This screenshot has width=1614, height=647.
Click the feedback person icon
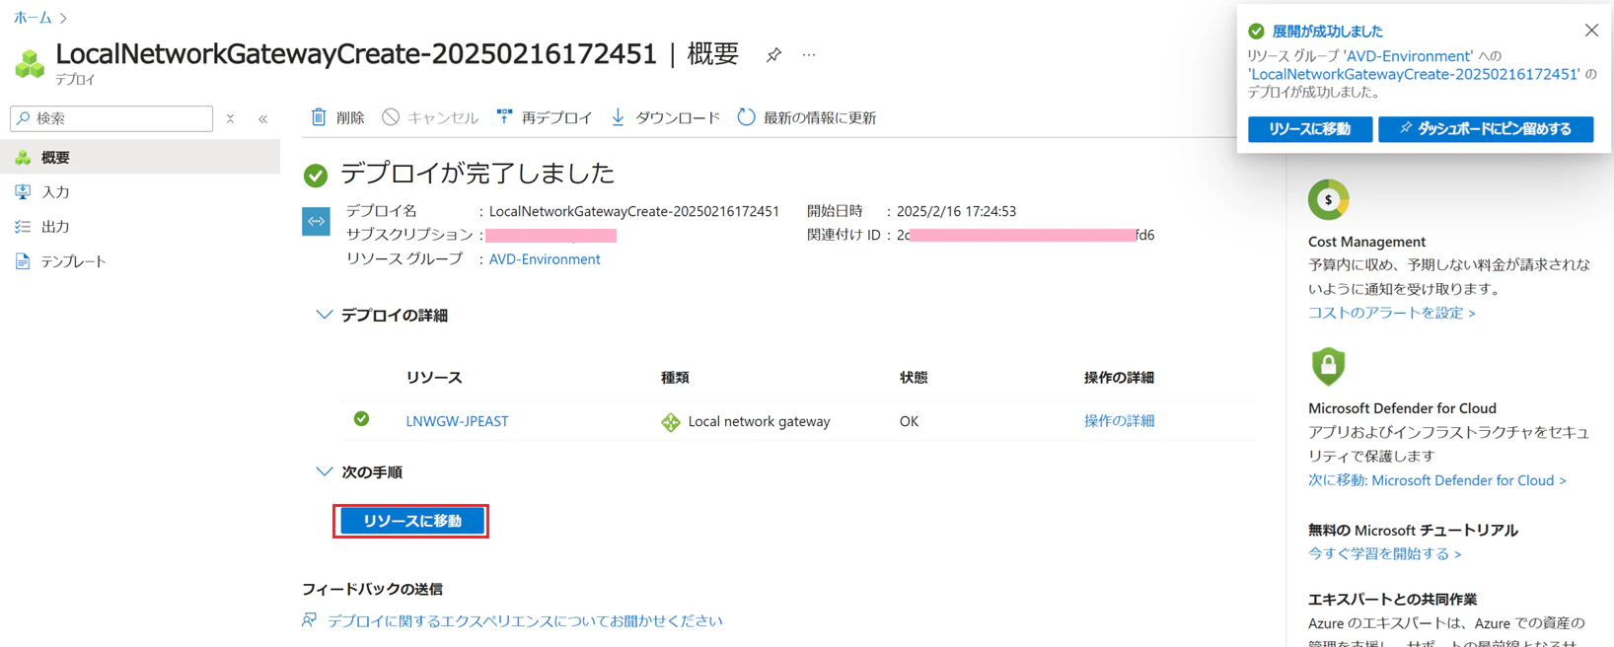[x=310, y=620]
